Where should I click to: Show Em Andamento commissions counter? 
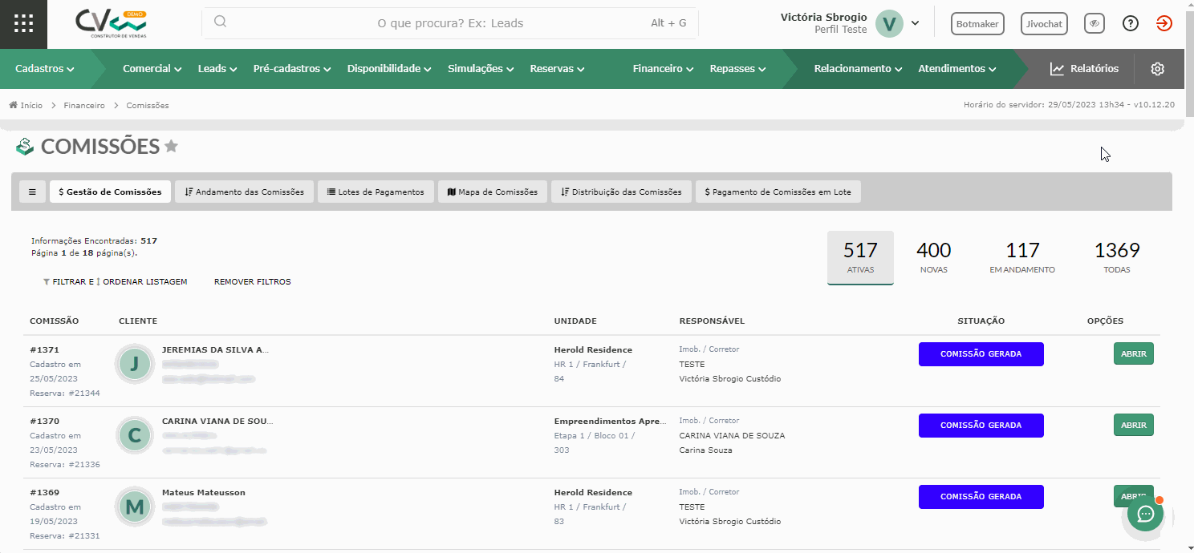1022,258
